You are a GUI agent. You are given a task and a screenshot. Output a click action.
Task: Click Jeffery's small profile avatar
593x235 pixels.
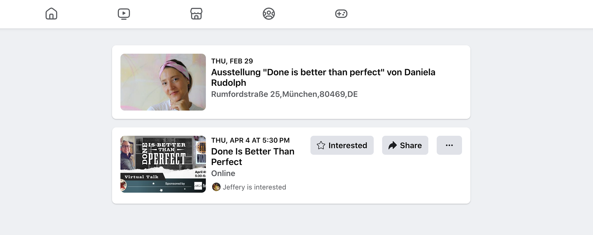coord(216,187)
